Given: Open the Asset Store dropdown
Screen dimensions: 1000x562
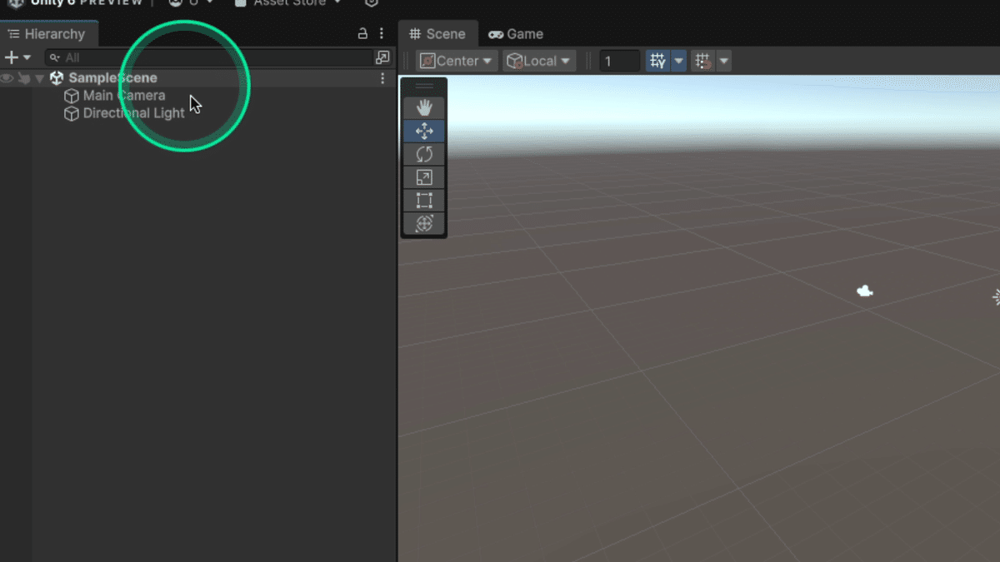Looking at the screenshot, I should pos(288,3).
